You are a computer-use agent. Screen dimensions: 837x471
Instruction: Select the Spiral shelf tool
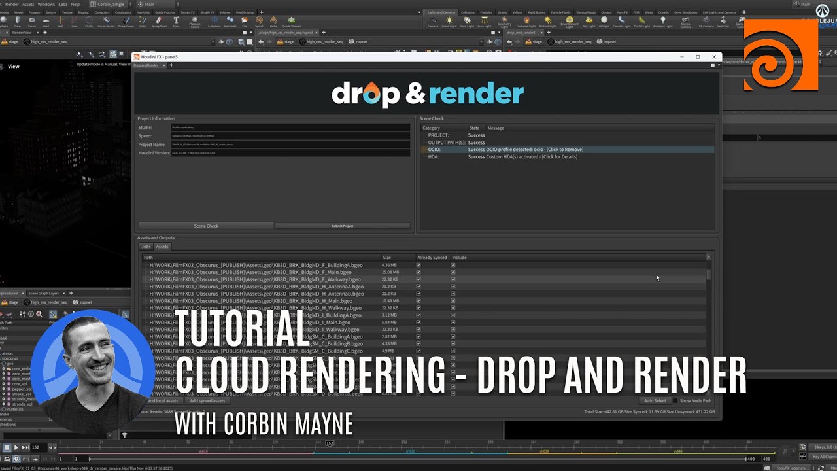pos(259,22)
